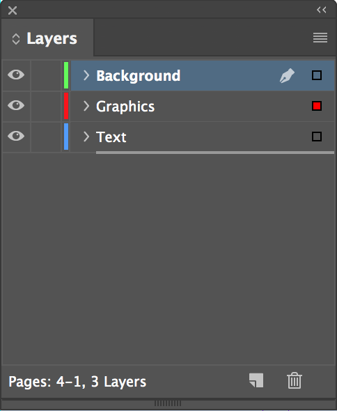This screenshot has height=411, width=337.
Task: Click the panel resize grip at bottom
Action: (168, 403)
